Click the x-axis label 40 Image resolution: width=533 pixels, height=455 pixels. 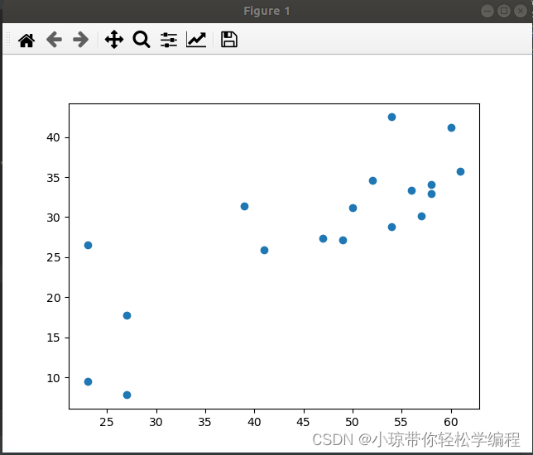254,422
